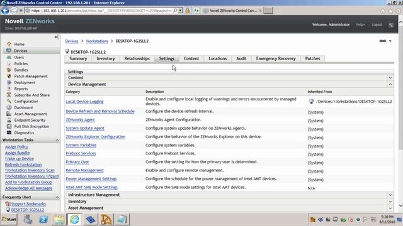The height and width of the screenshot is (226, 403).
Task: Open the Local Device Logging setting
Action: pyautogui.click(x=84, y=102)
